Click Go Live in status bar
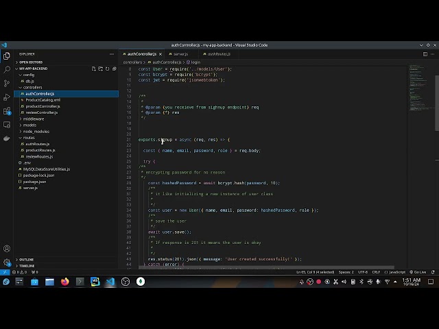 [x=419, y=272]
